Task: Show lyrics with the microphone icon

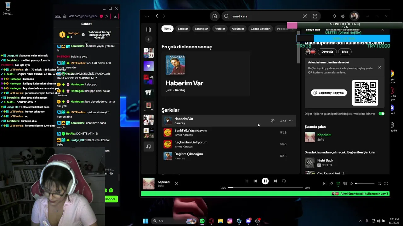Action: coord(331,184)
